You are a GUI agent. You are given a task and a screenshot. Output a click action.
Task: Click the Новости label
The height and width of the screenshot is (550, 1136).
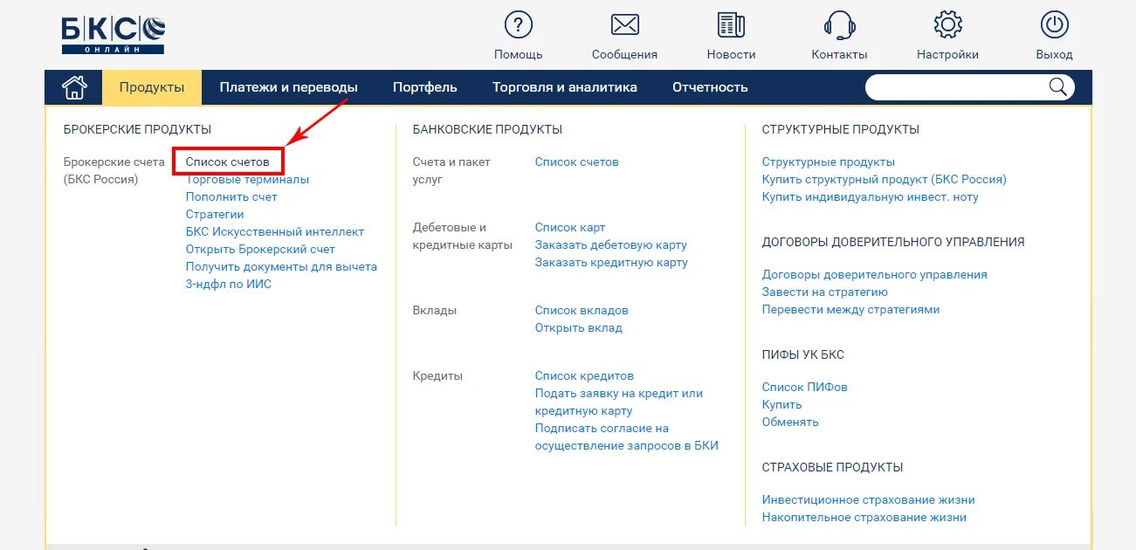732,54
